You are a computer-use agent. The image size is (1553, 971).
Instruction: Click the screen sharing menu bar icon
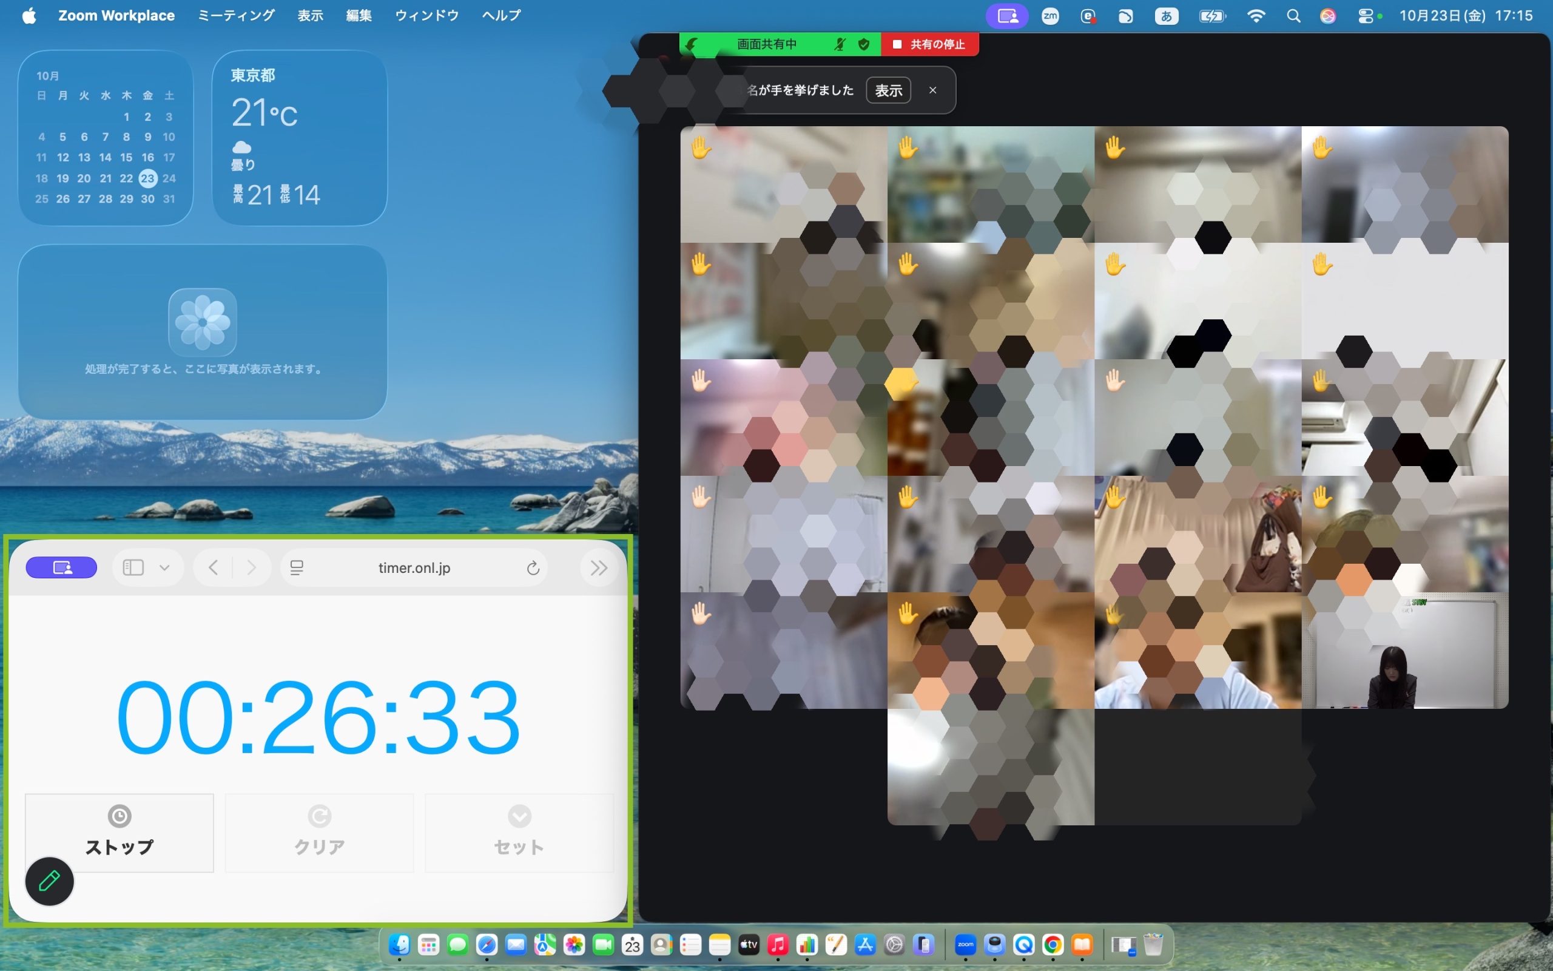point(1007,16)
